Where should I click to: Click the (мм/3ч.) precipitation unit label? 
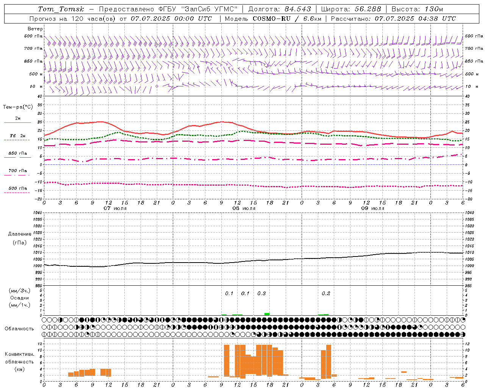[20, 291]
